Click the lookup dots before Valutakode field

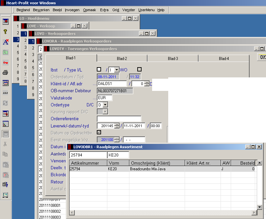(94, 99)
